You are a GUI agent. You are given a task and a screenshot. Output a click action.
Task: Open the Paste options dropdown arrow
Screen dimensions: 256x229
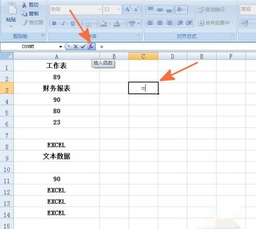click(x=11, y=27)
